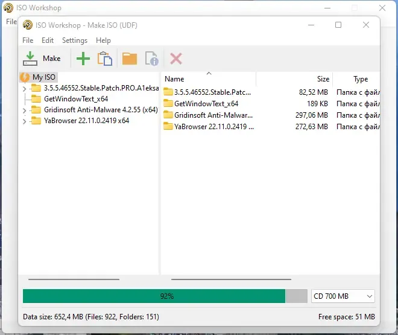Click the Free space: 51 MB status text
Image resolution: width=398 pixels, height=335 pixels.
click(x=347, y=317)
